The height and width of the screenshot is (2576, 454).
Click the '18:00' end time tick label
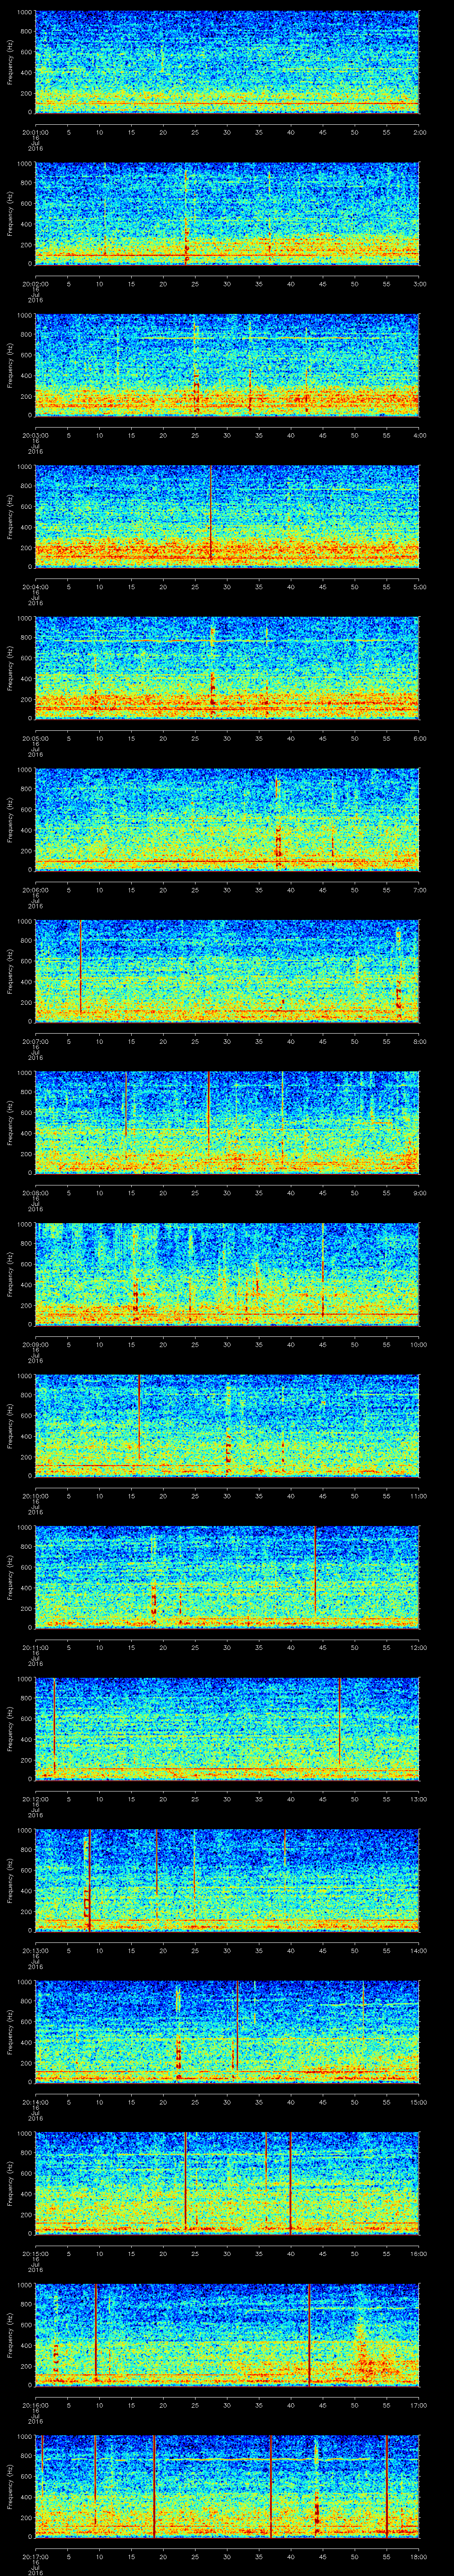click(x=418, y=2556)
